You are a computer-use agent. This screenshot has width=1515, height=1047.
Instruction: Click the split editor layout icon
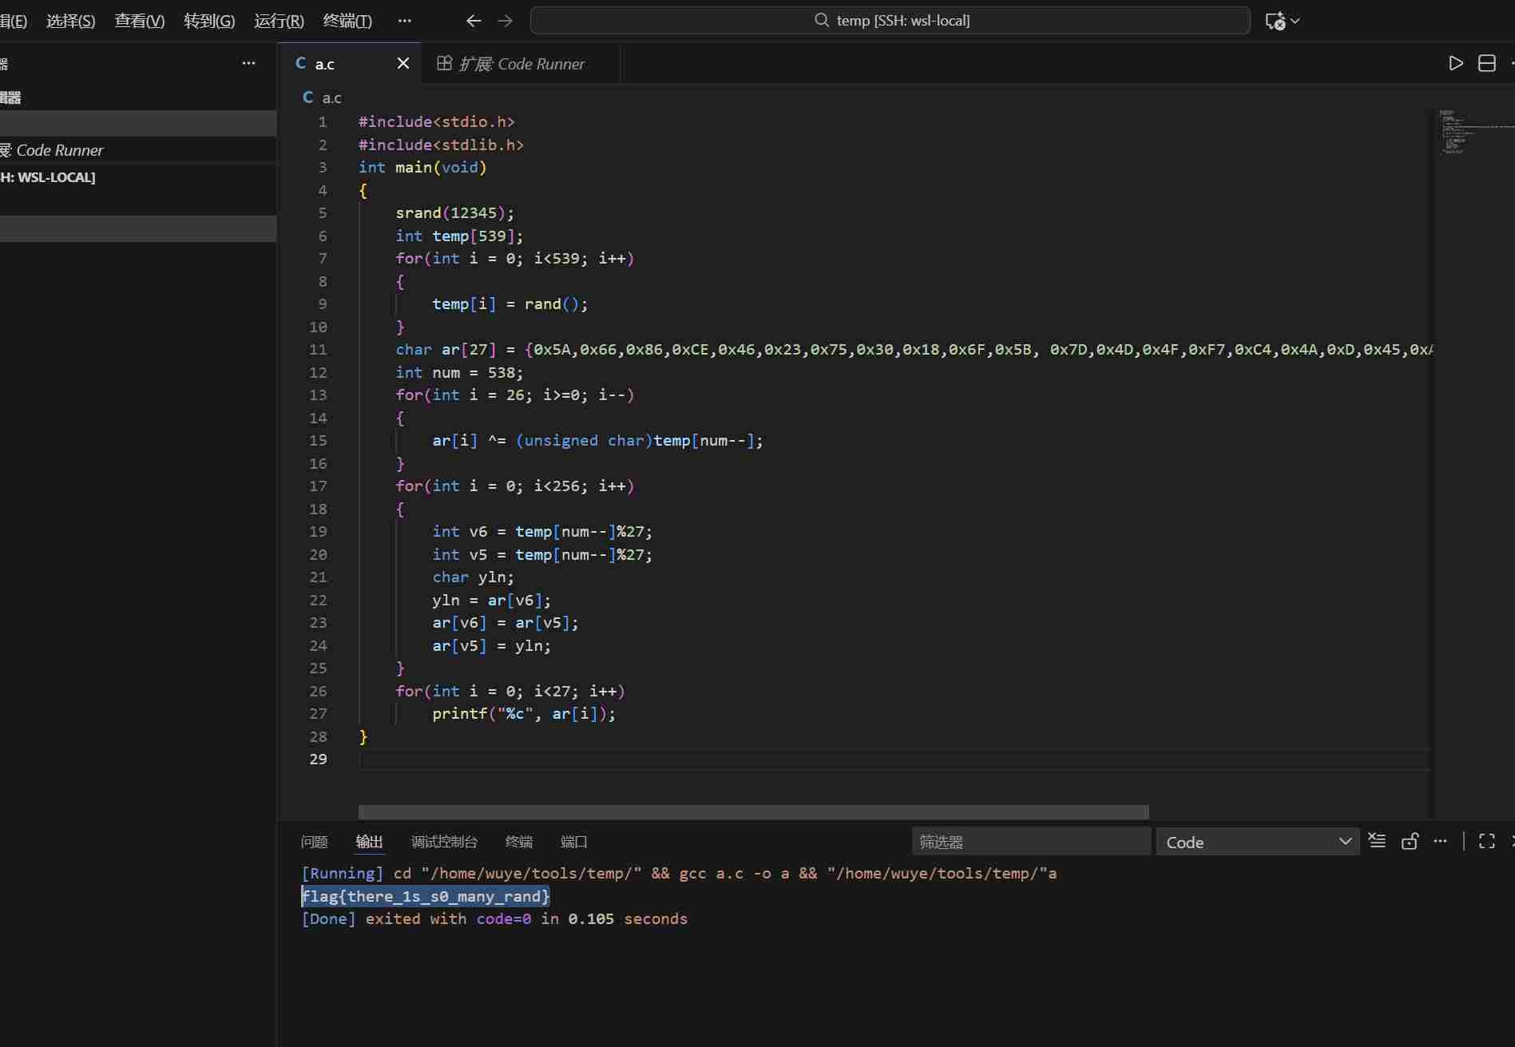pos(1486,63)
